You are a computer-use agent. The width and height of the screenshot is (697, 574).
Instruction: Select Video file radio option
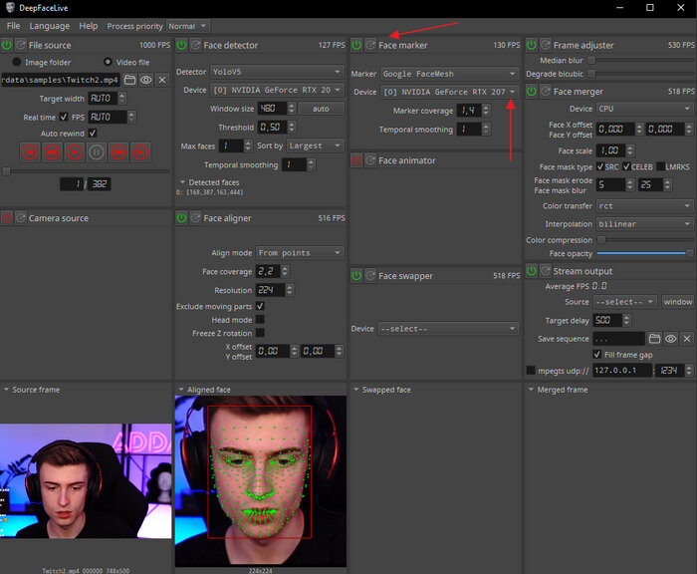[x=108, y=62]
